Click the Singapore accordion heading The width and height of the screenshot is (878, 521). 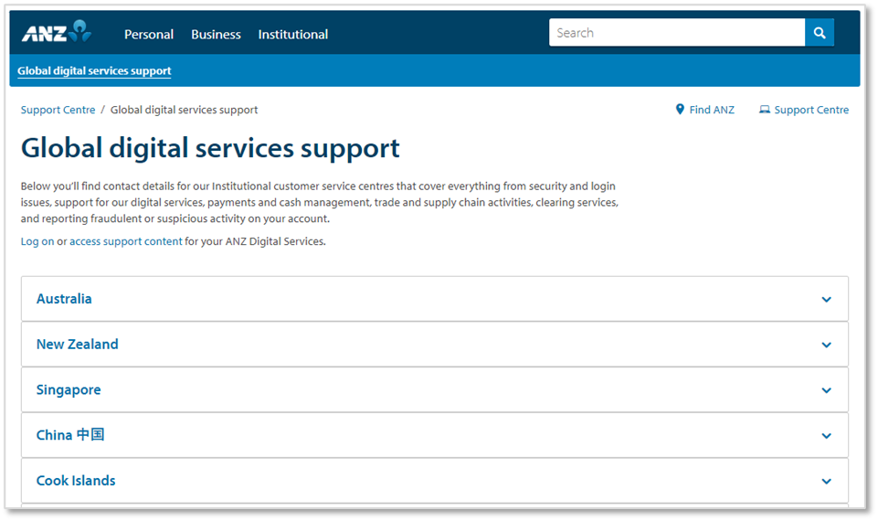[x=69, y=390]
